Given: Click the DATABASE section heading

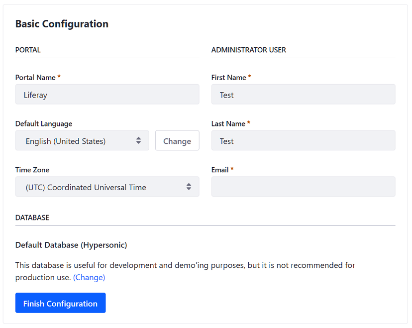Looking at the screenshot, I should click(x=32, y=218).
